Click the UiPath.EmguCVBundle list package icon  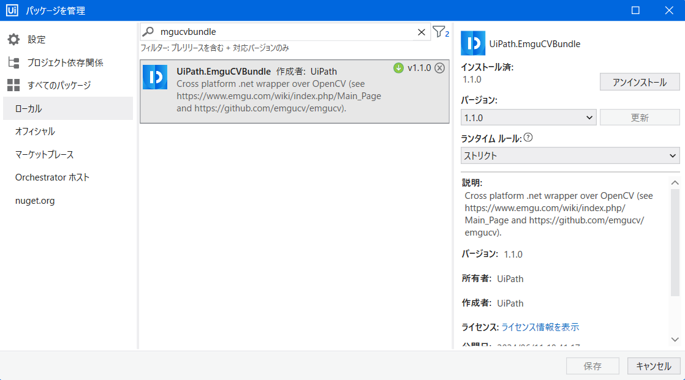[x=155, y=77]
